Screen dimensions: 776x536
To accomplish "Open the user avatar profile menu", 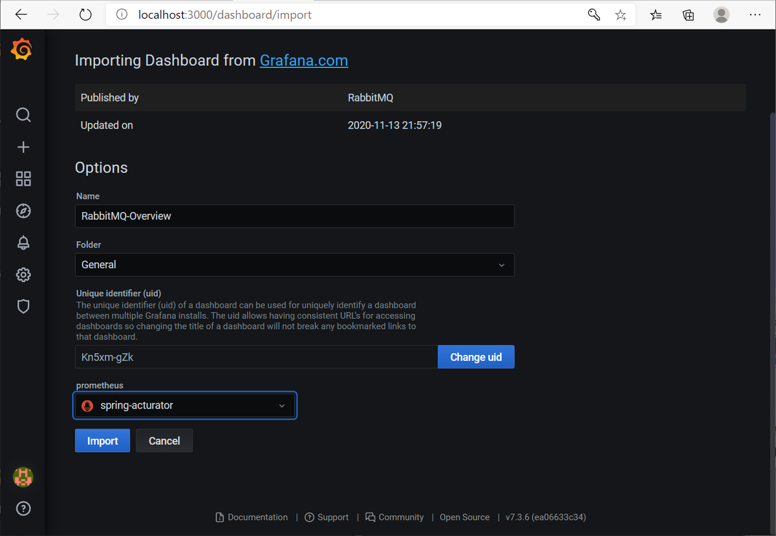I will point(23,477).
